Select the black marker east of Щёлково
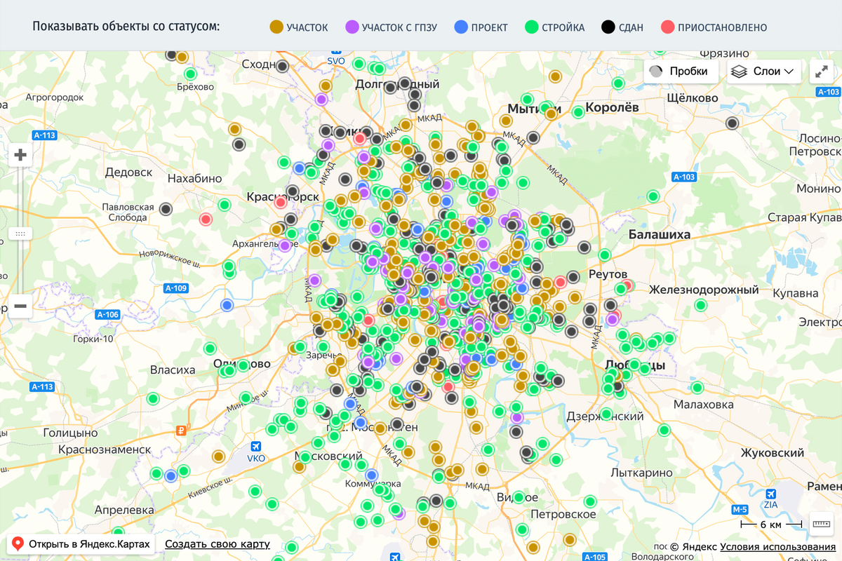 click(733, 123)
